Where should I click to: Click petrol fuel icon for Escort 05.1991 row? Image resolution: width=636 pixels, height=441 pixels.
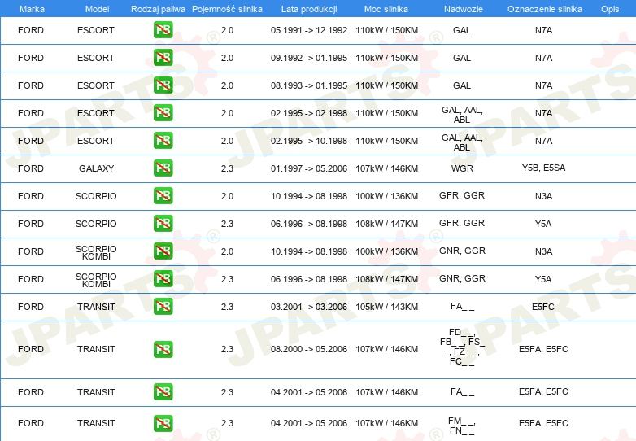pos(163,30)
